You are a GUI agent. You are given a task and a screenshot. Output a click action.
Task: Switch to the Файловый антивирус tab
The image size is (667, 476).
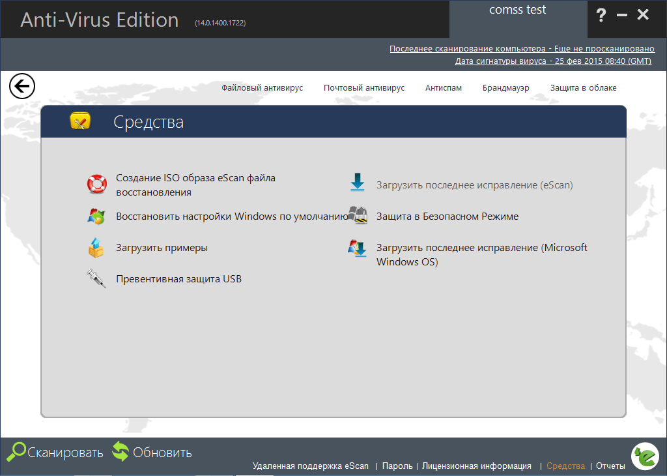(x=262, y=87)
